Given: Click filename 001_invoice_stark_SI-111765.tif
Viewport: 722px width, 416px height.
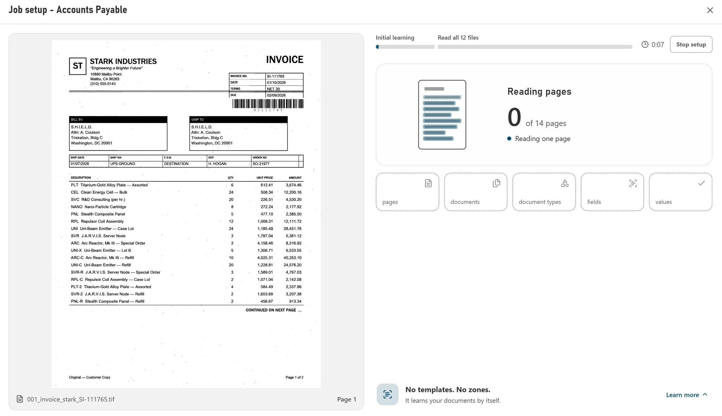Looking at the screenshot, I should pyautogui.click(x=71, y=399).
